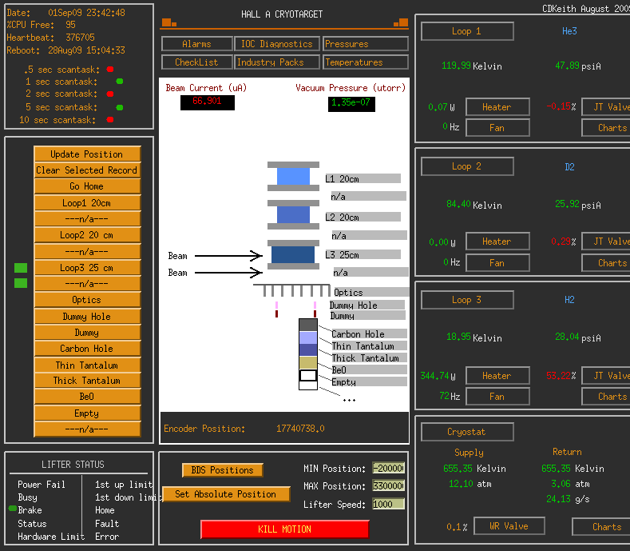This screenshot has height=551, width=630.
Task: Select the Empty target position
Action: [x=87, y=413]
